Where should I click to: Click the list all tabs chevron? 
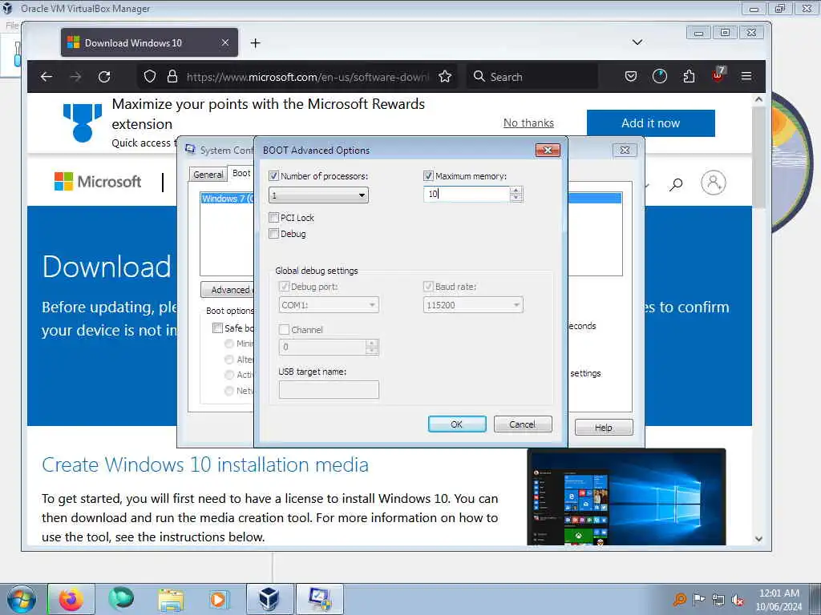[x=637, y=42]
